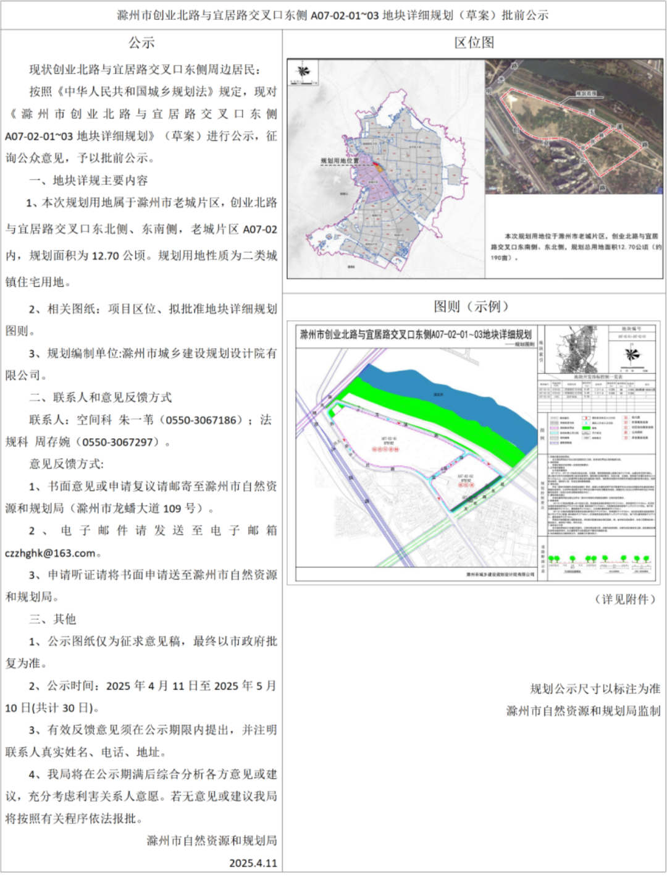
Task: Click the line '2、相关图纸：项目区位、拟批准地块详细规划'
Action: (x=153, y=309)
